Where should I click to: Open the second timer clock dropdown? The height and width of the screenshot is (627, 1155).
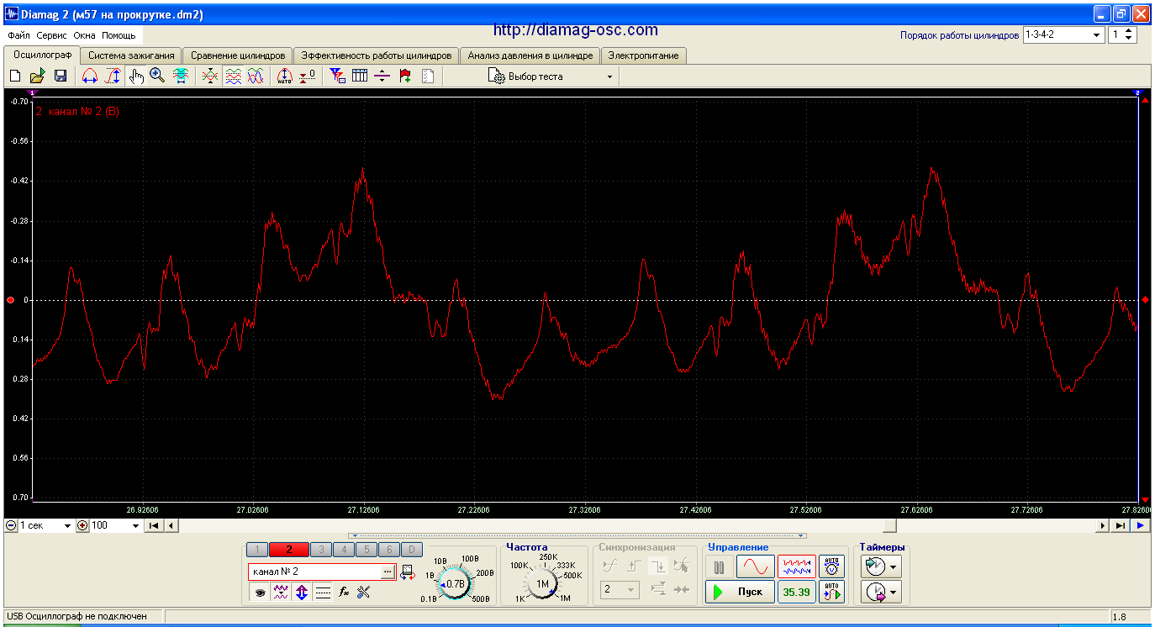pyautogui.click(x=882, y=593)
